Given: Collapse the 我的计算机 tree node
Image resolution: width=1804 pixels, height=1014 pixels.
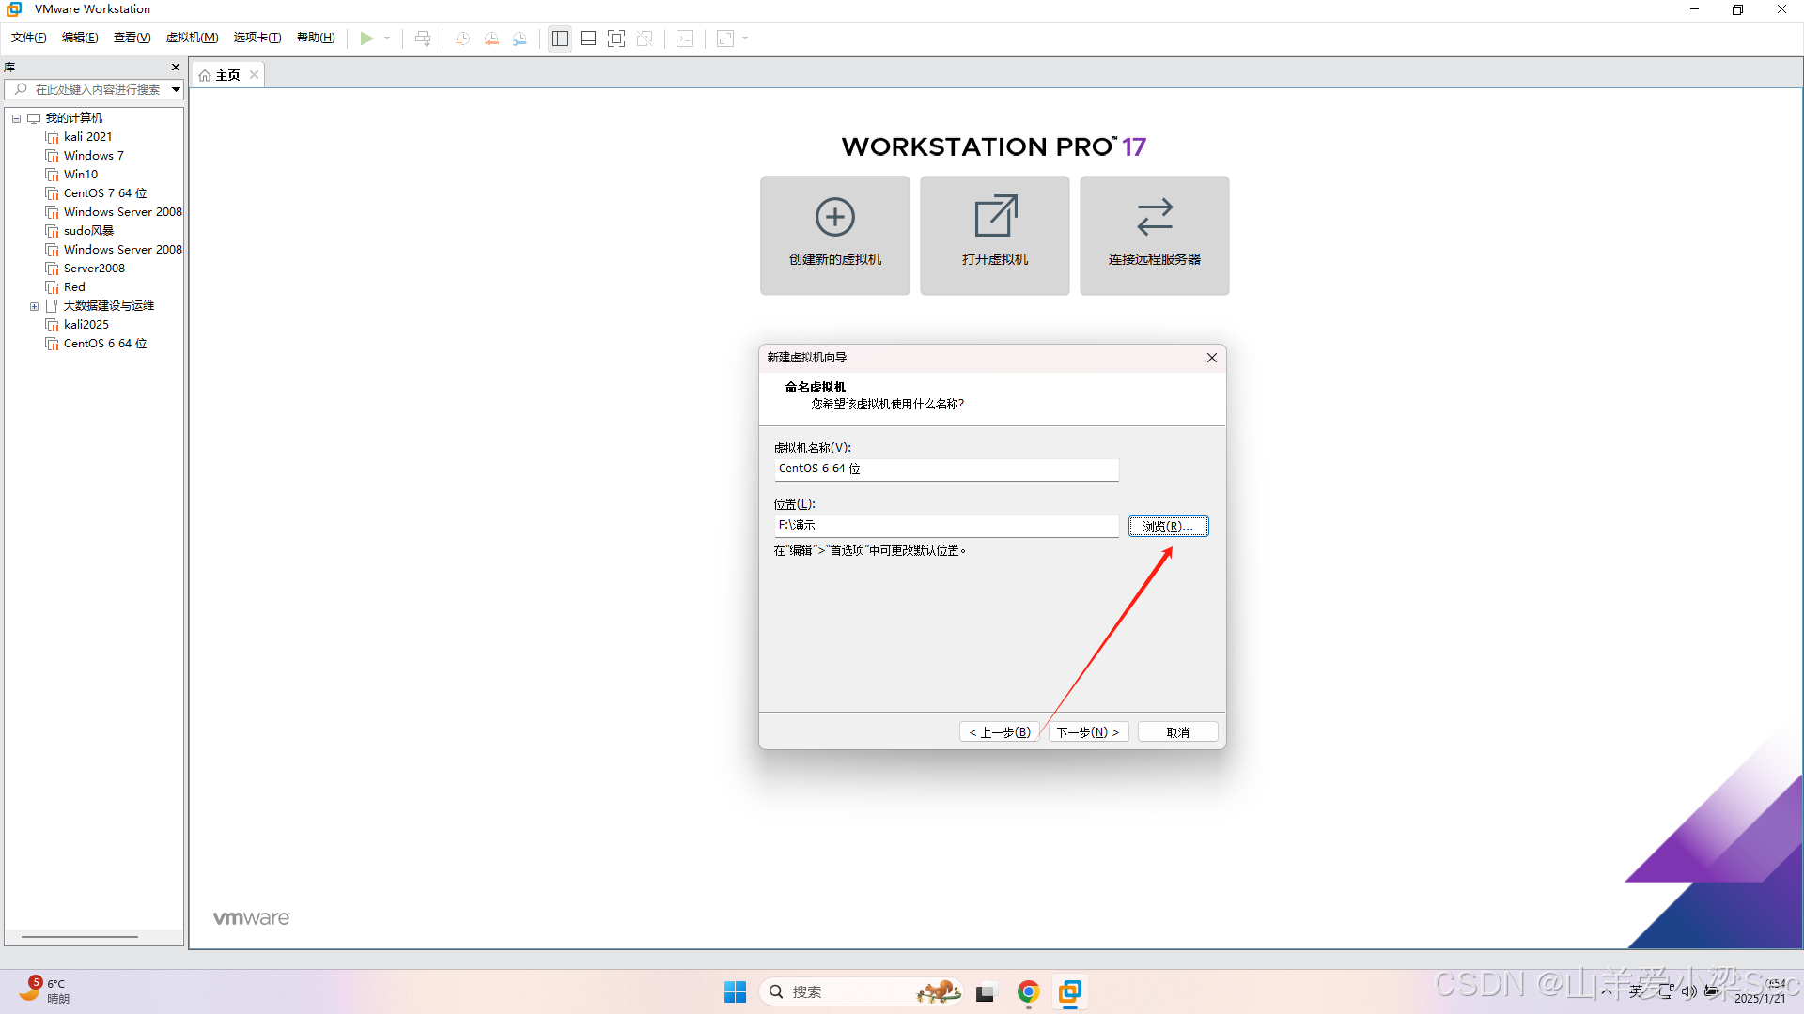Looking at the screenshot, I should coord(16,118).
